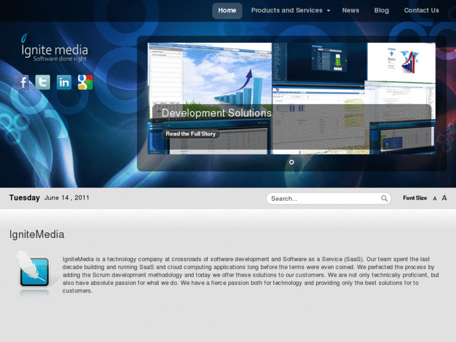Image resolution: width=456 pixels, height=342 pixels.
Task: Open the LinkedIn social icon
Action: pyautogui.click(x=64, y=82)
